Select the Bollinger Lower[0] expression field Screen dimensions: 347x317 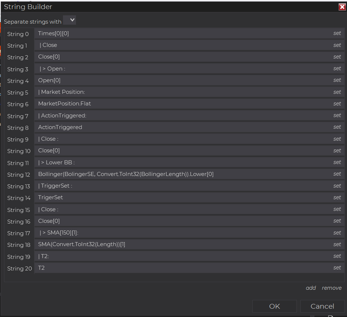(189, 174)
